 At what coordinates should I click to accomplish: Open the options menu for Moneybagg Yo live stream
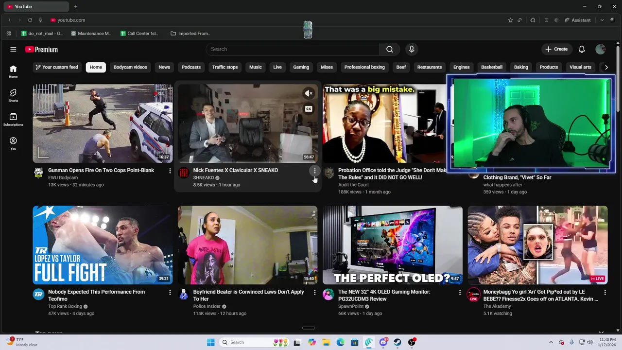pos(605,292)
